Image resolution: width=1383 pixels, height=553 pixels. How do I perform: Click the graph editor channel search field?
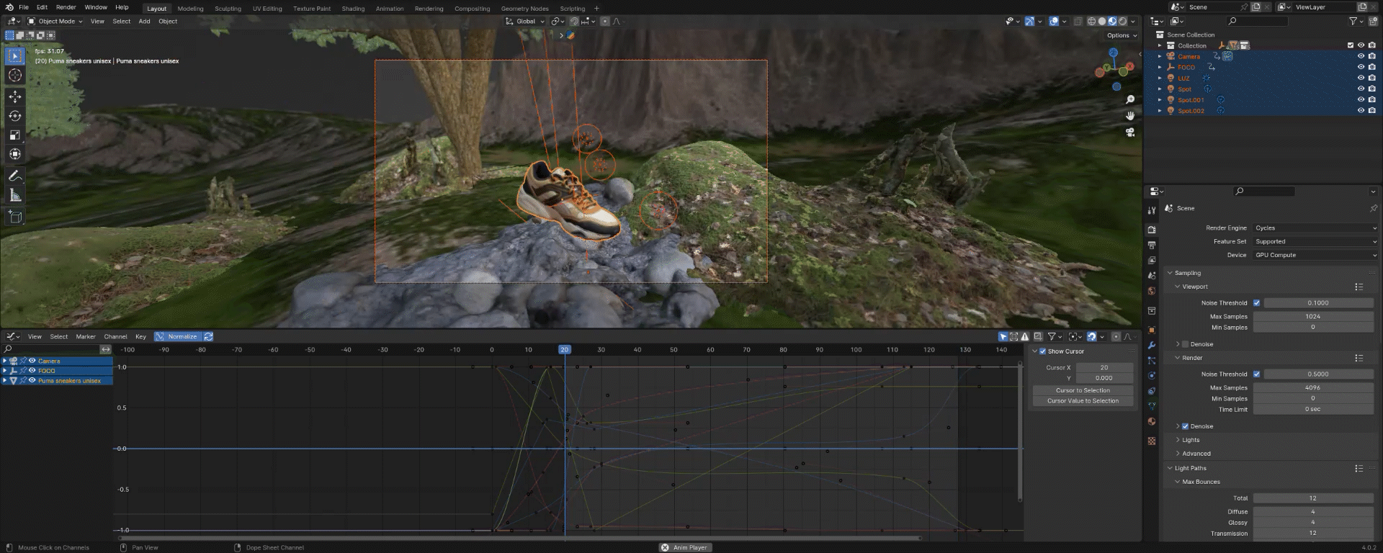click(50, 349)
